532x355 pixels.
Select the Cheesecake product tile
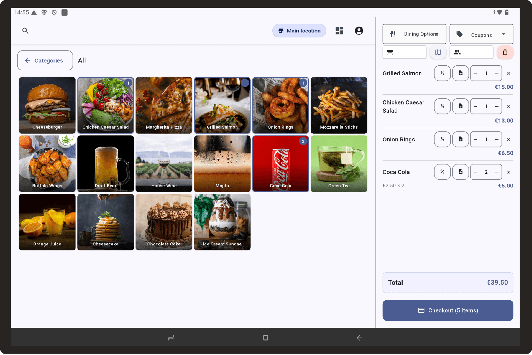(106, 222)
